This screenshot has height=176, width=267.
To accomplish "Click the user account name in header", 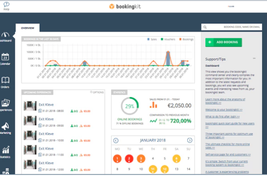I will pyautogui.click(x=231, y=6).
